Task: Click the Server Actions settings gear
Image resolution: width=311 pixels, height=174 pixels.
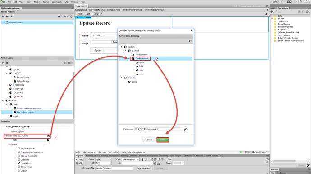Action: point(59,17)
